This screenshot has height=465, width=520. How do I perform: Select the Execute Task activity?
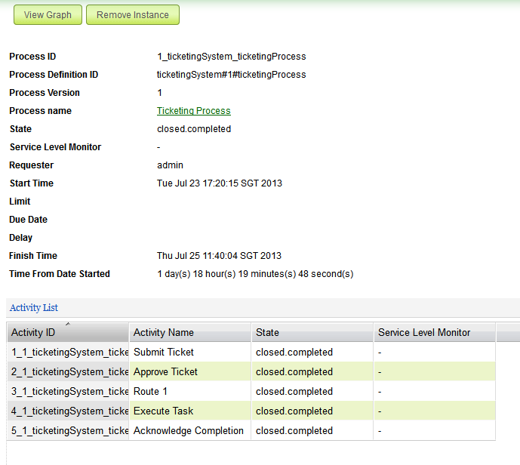pyautogui.click(x=163, y=411)
